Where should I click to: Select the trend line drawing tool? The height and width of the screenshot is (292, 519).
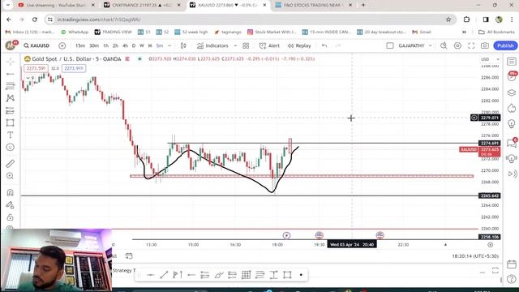coord(10,74)
